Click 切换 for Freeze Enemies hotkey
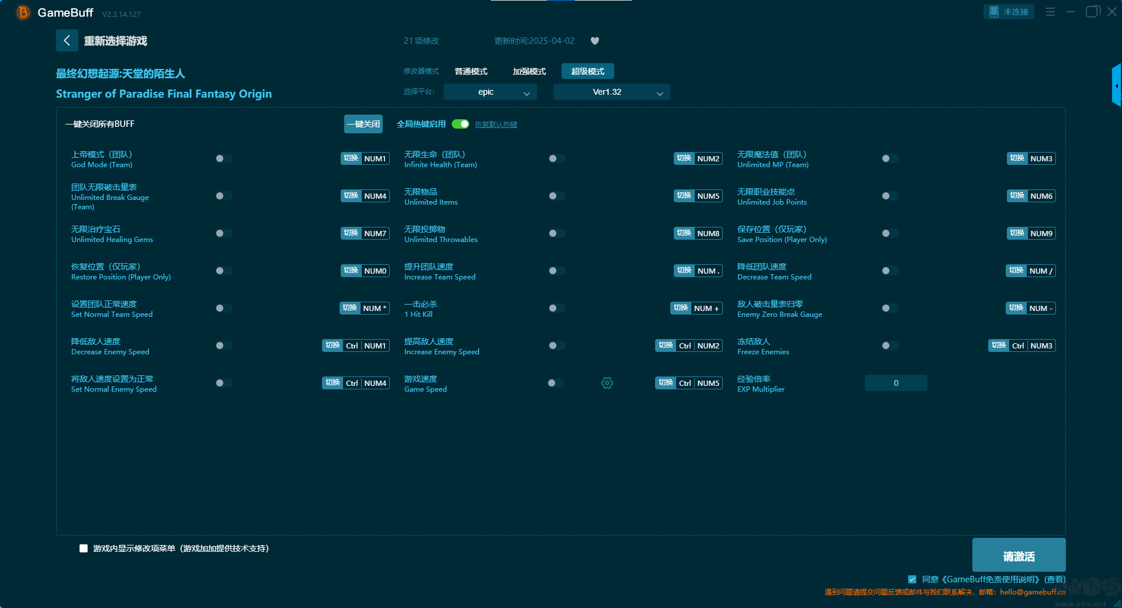 click(999, 346)
